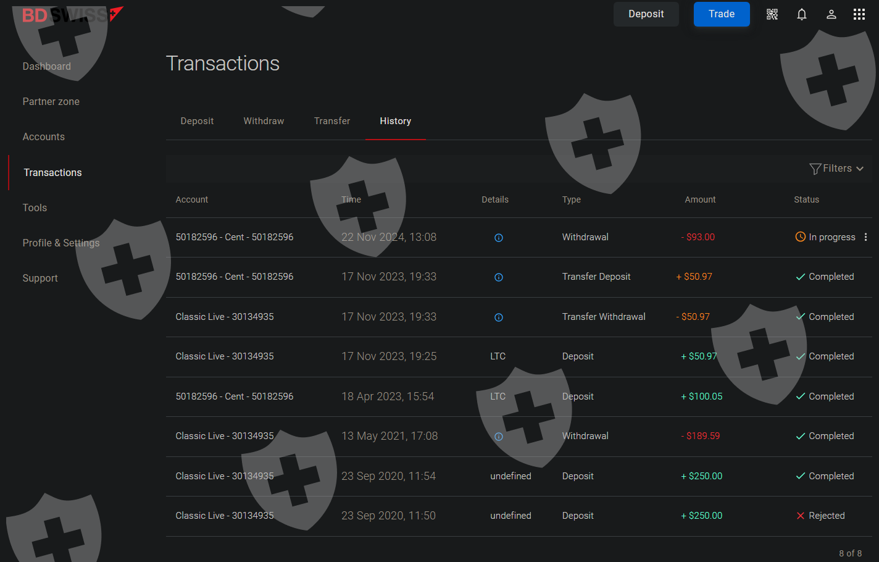The height and width of the screenshot is (562, 879).
Task: Open Partner zone in sidebar
Action: [51, 101]
